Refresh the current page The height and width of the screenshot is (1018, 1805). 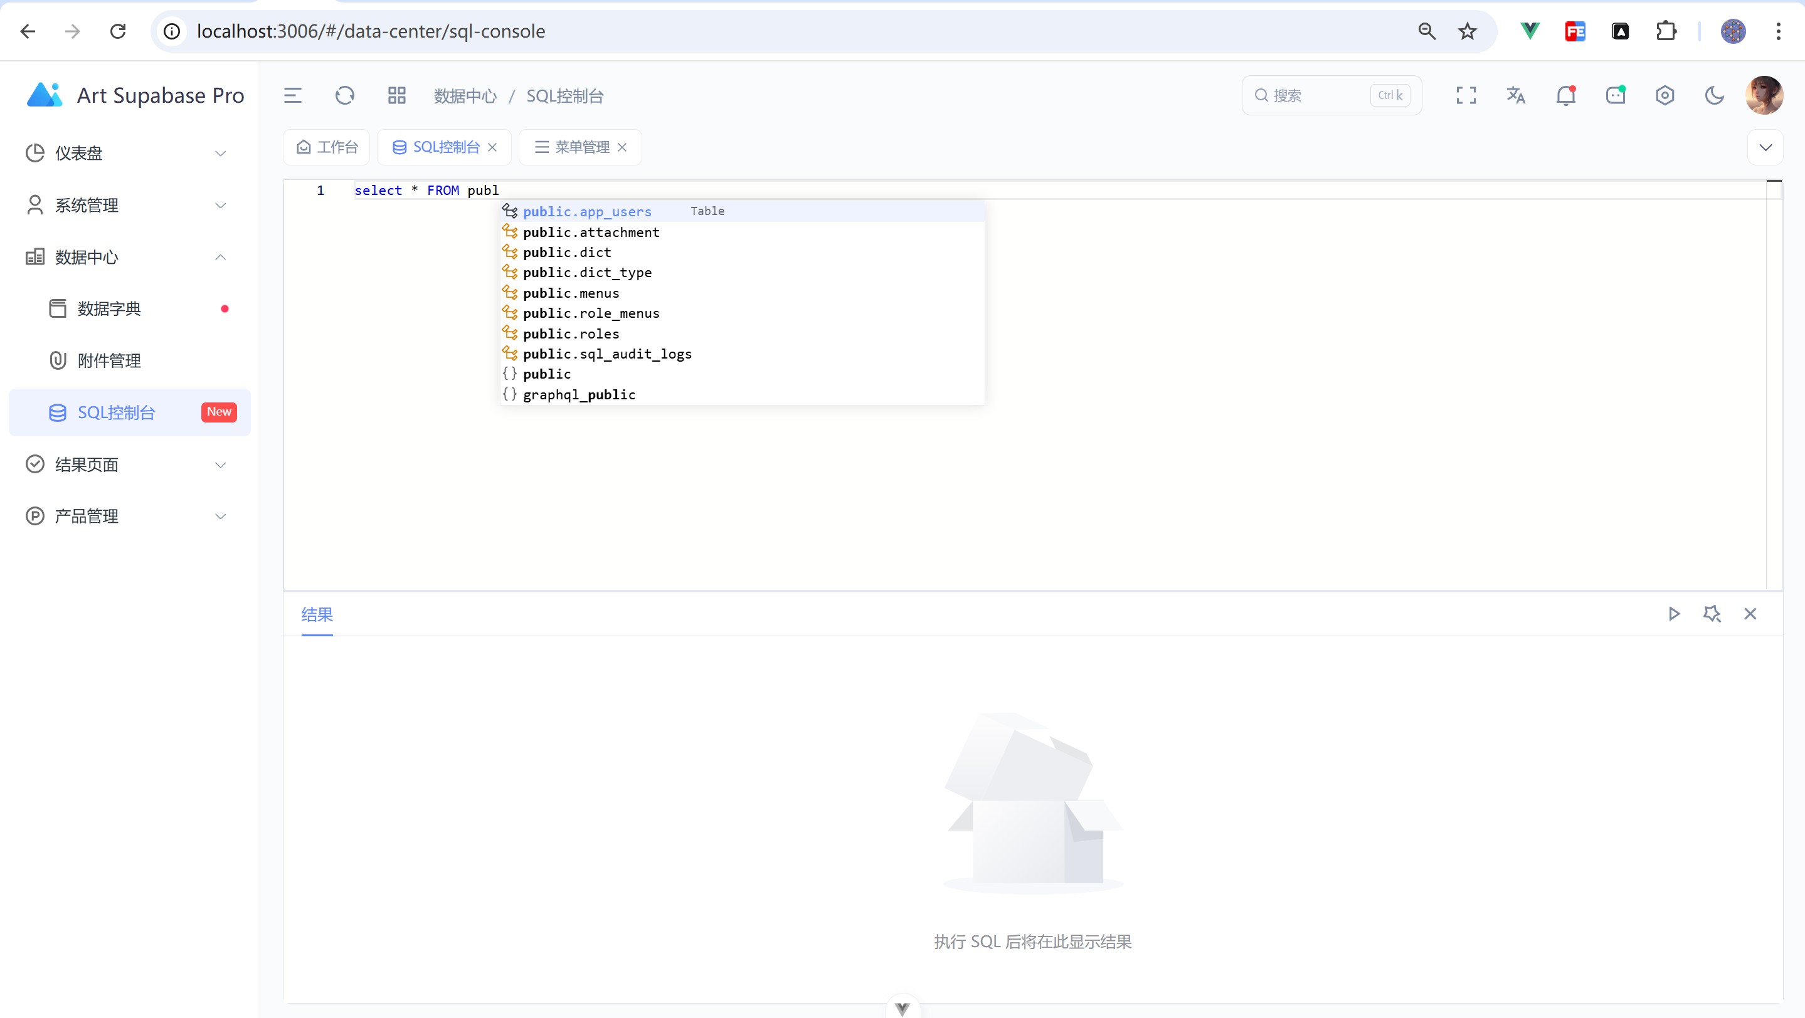(x=344, y=95)
